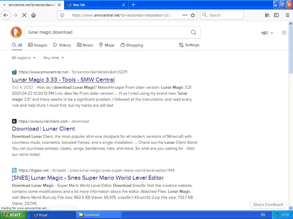Open DuckDuckGo side menu icon

pyautogui.click(x=284, y=33)
